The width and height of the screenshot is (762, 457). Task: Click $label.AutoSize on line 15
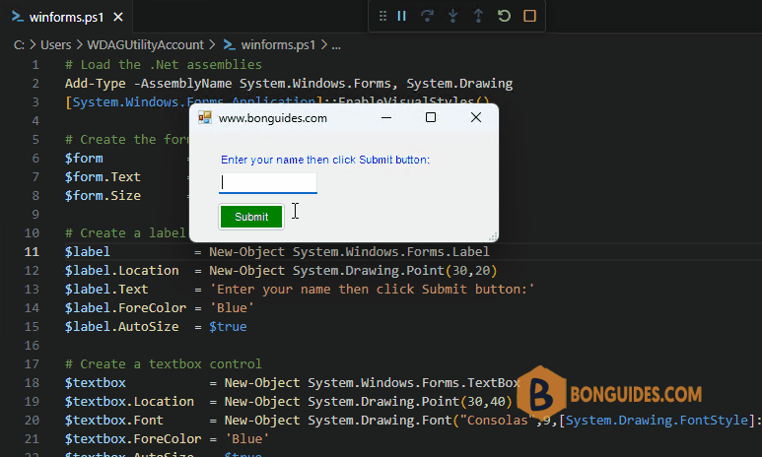point(121,326)
